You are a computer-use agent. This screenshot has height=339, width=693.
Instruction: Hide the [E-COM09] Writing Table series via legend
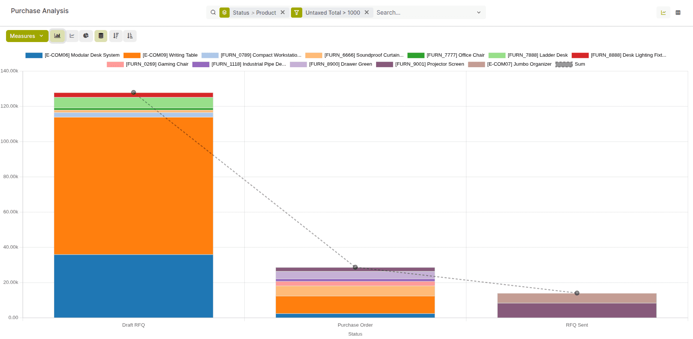pyautogui.click(x=170, y=55)
